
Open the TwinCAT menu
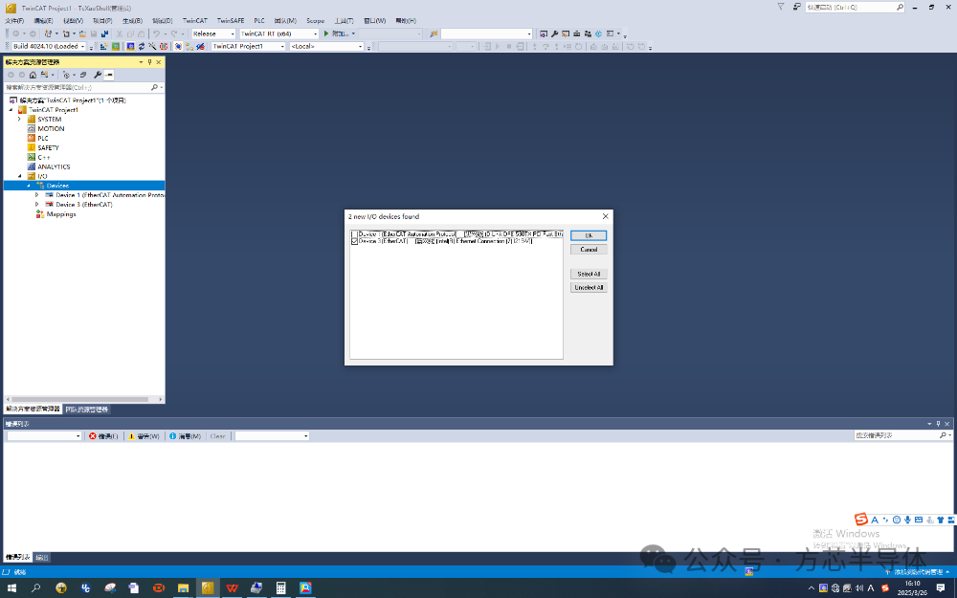pyautogui.click(x=194, y=21)
